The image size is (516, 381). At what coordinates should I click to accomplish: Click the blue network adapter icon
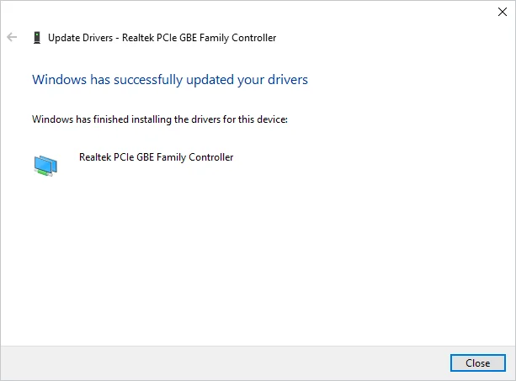point(45,166)
